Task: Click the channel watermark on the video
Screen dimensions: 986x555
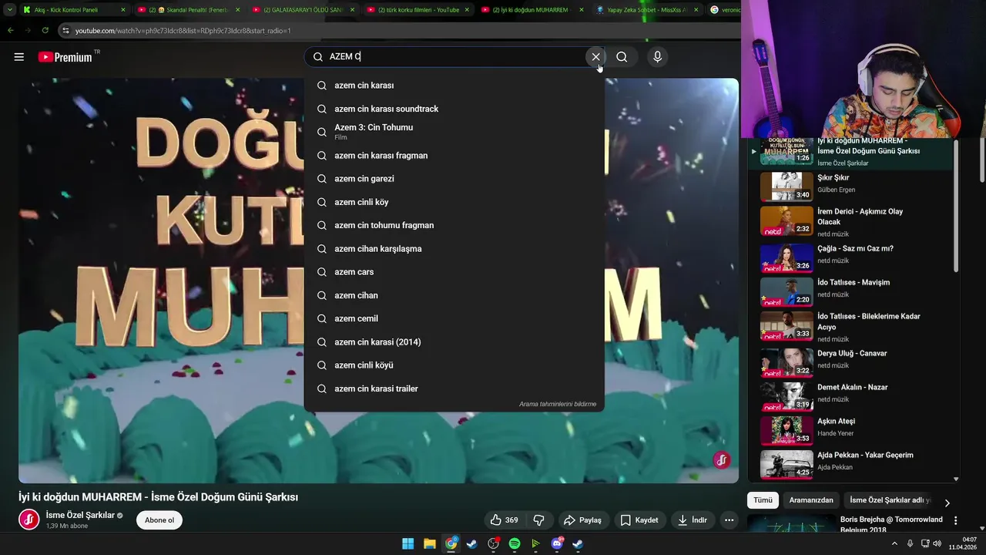Action: click(722, 460)
